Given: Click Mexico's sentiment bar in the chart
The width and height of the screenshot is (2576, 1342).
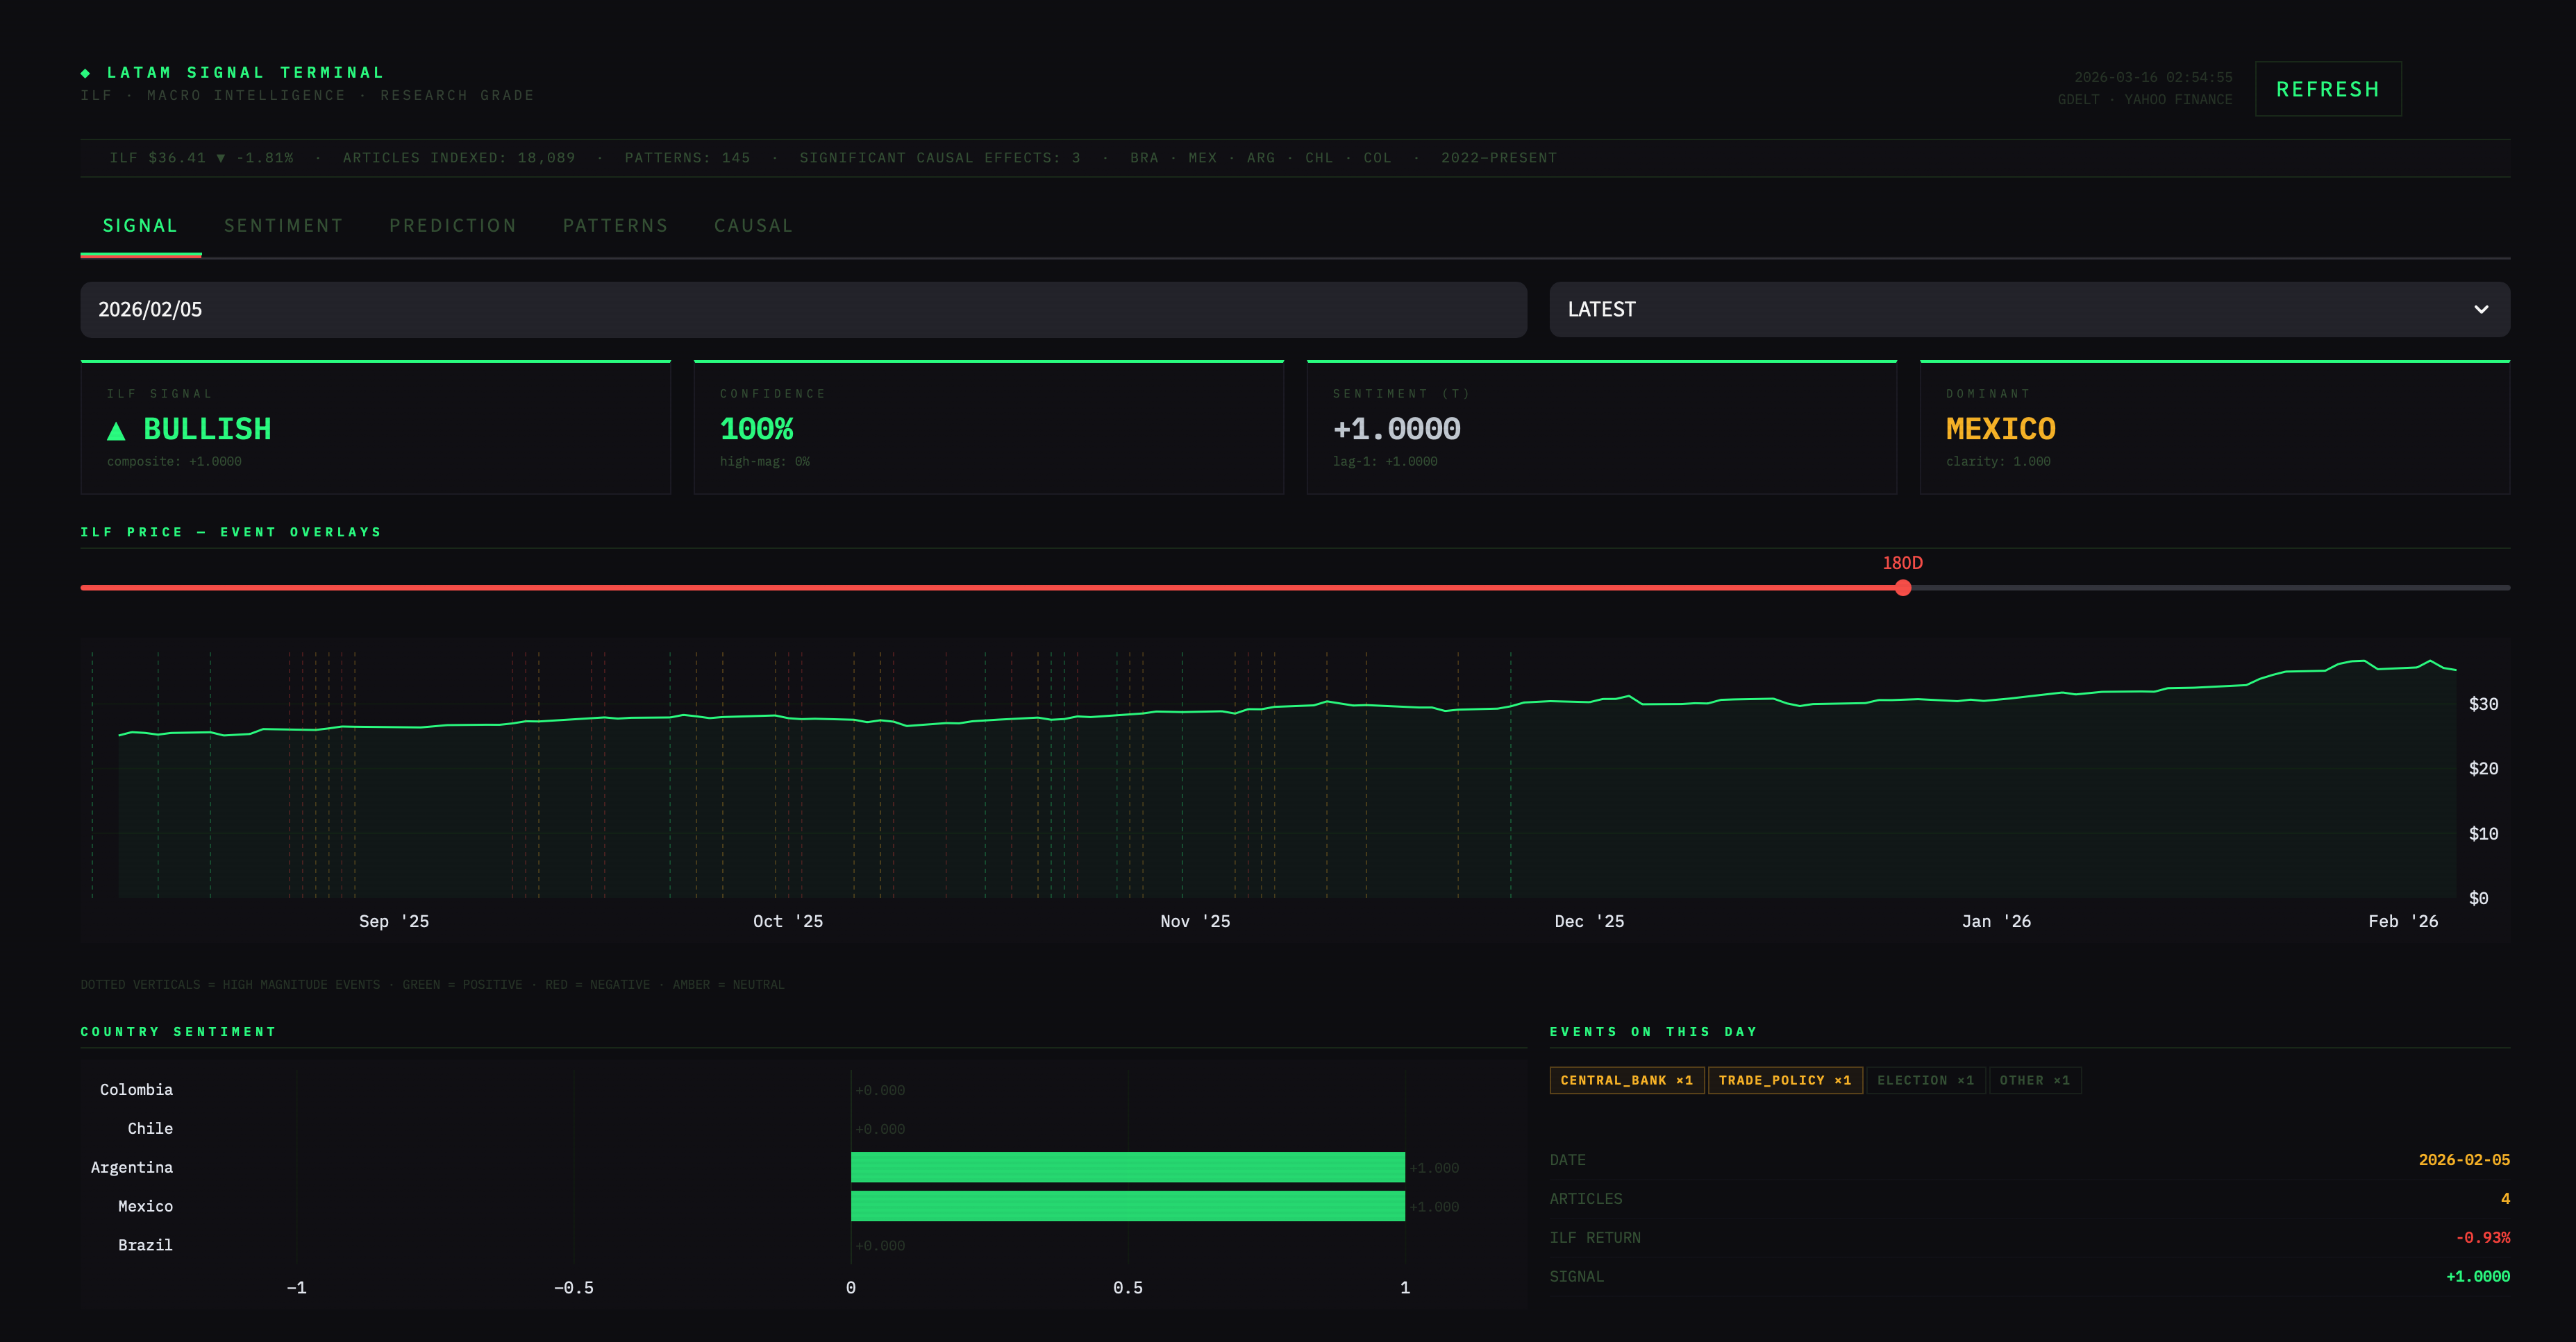Looking at the screenshot, I should tap(1128, 1206).
